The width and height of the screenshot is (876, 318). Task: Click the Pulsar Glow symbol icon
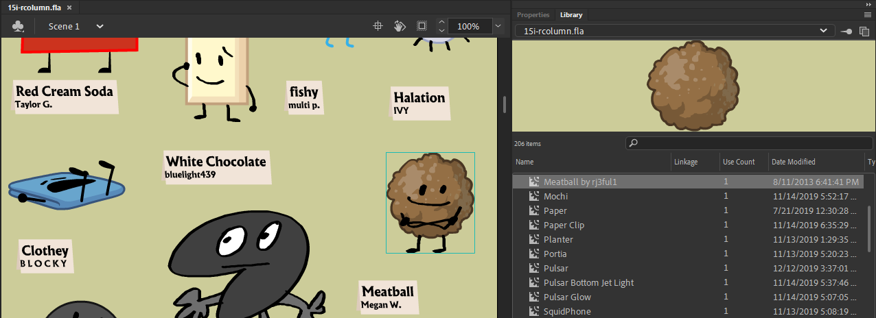coord(533,297)
